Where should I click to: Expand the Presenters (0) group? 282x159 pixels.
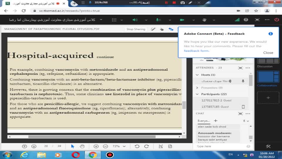pos(197,88)
